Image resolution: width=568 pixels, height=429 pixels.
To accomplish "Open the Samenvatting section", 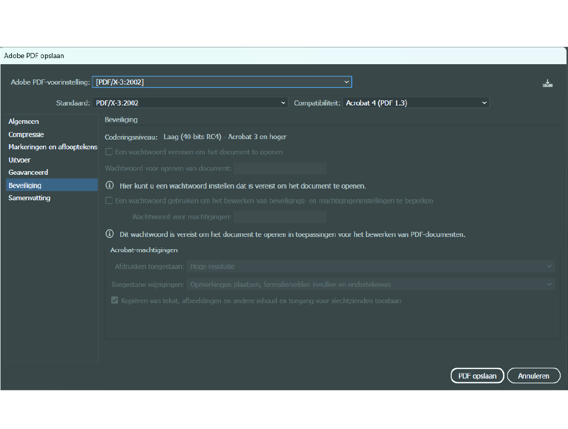I will [29, 198].
